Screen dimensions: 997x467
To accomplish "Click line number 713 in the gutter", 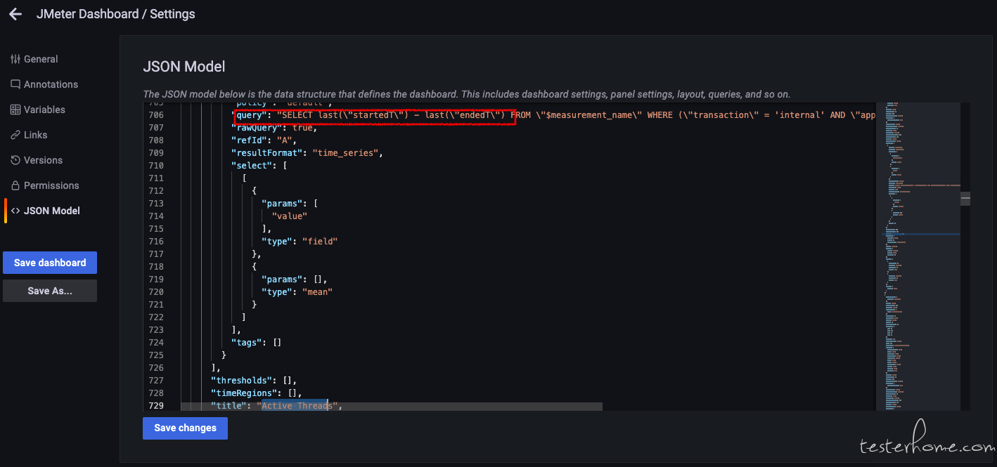I will [156, 203].
